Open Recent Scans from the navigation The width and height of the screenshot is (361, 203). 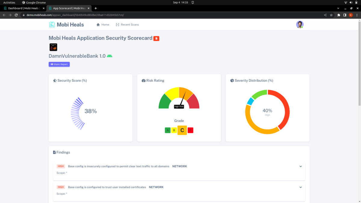click(x=127, y=25)
